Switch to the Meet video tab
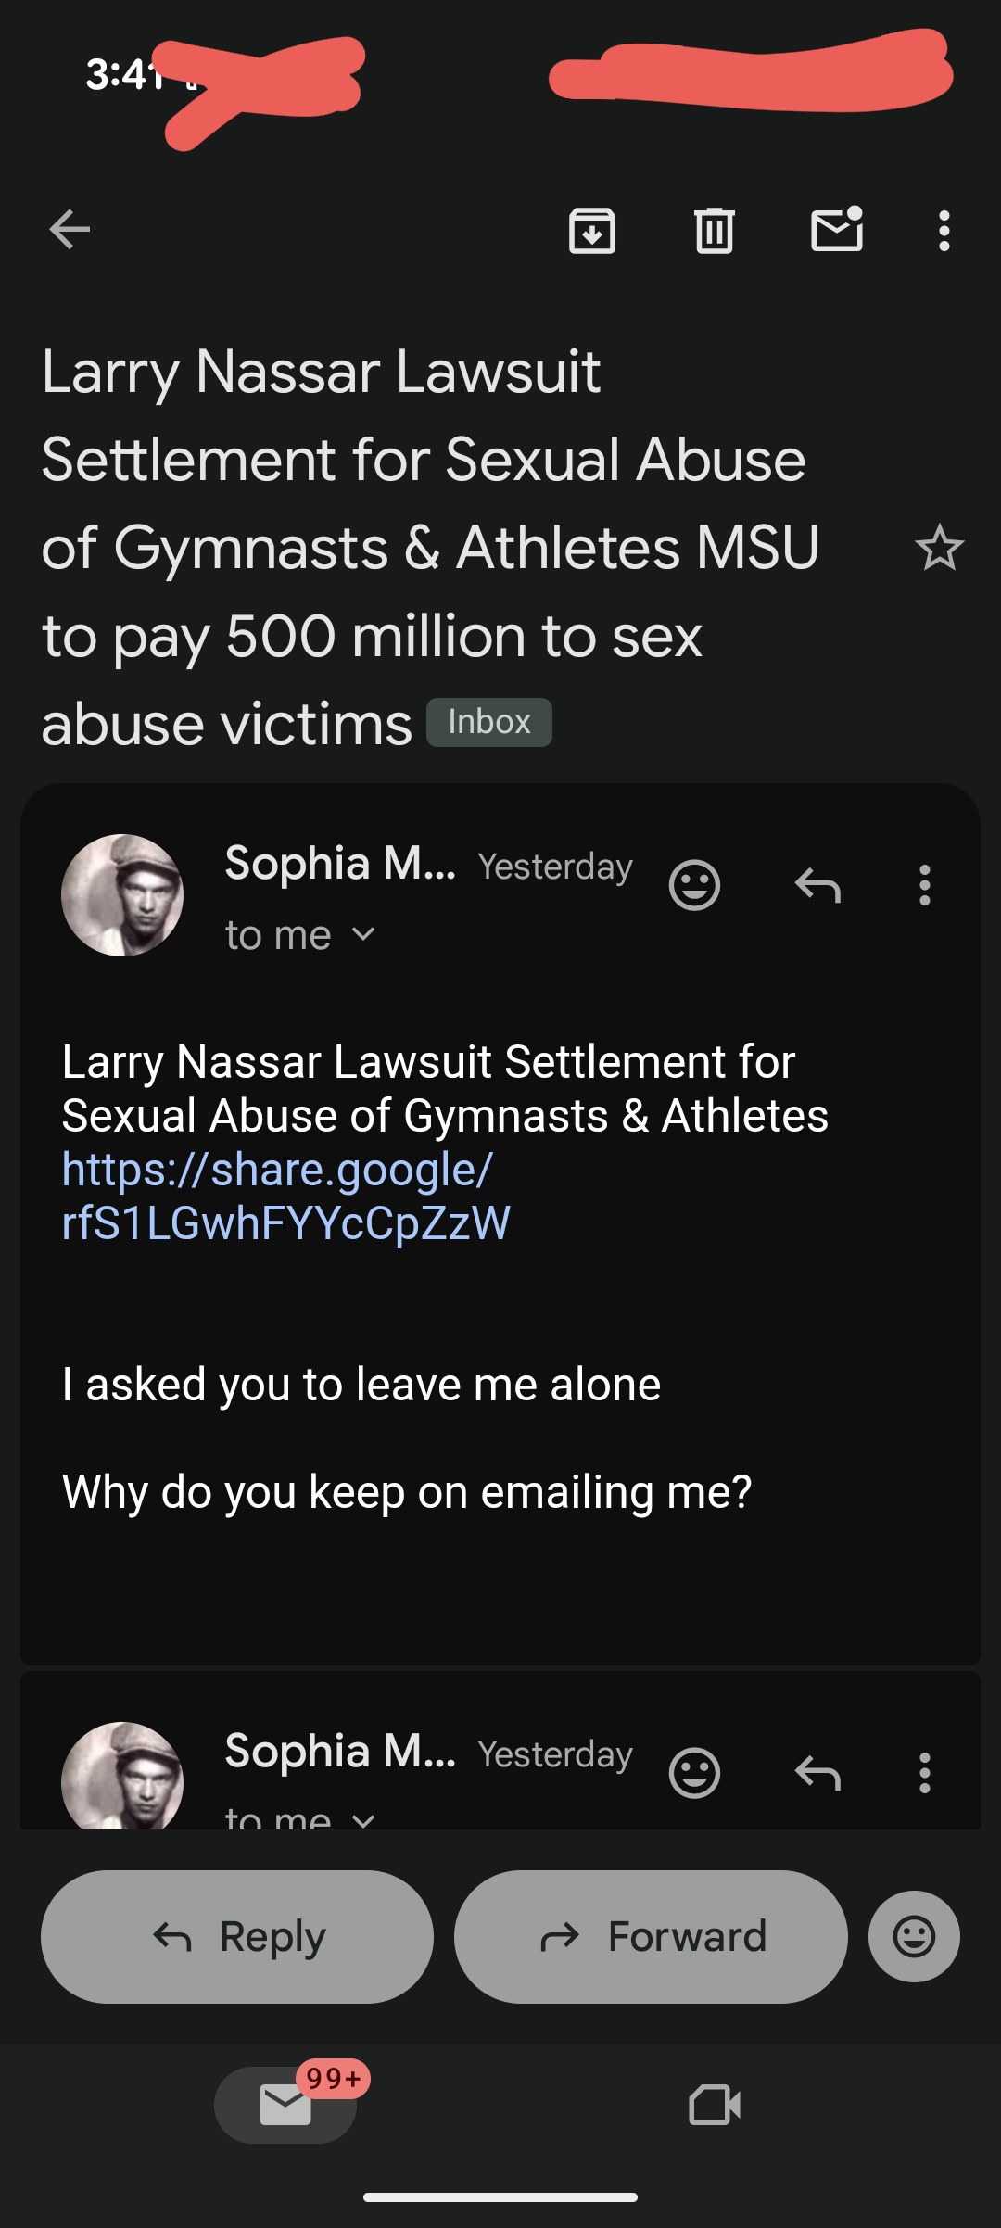The height and width of the screenshot is (2228, 1001). click(715, 2105)
